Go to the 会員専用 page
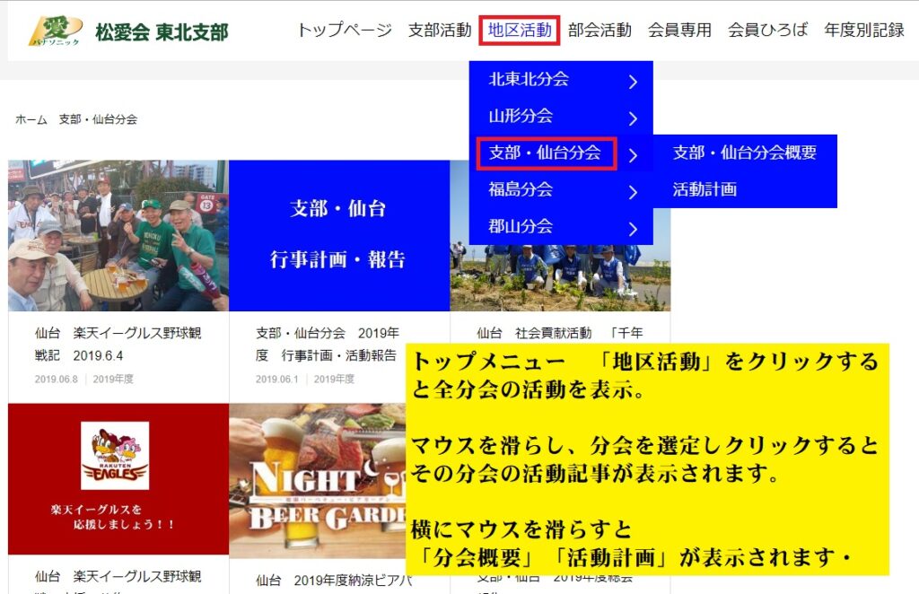This screenshot has width=919, height=594. point(679,31)
